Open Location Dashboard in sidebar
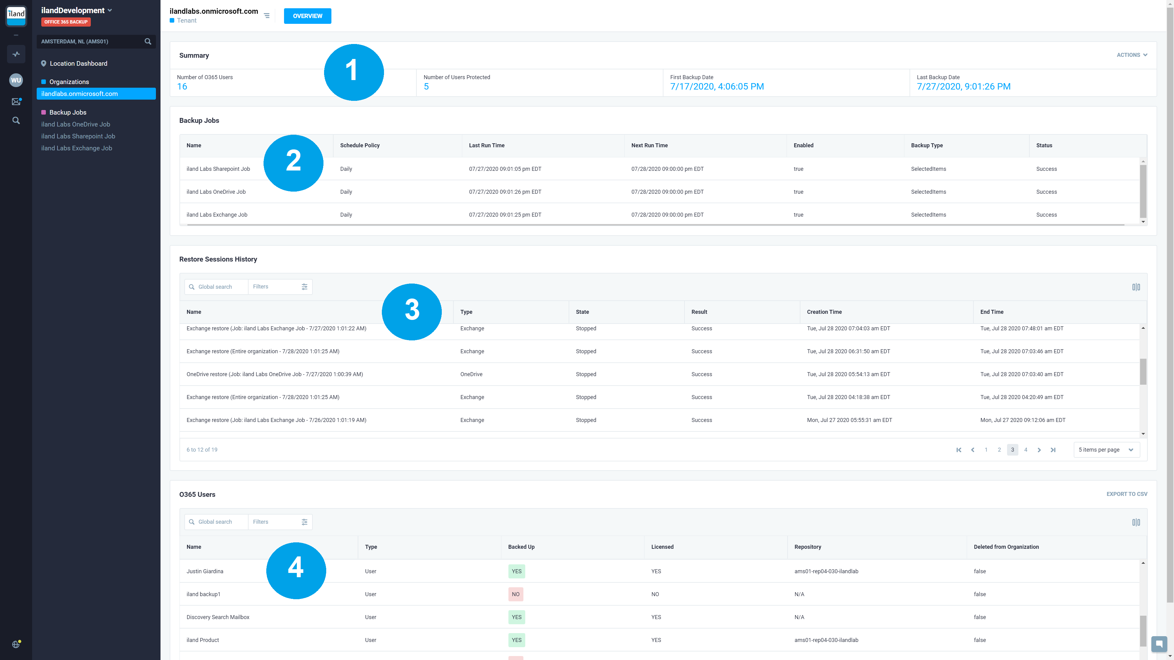 (78, 63)
